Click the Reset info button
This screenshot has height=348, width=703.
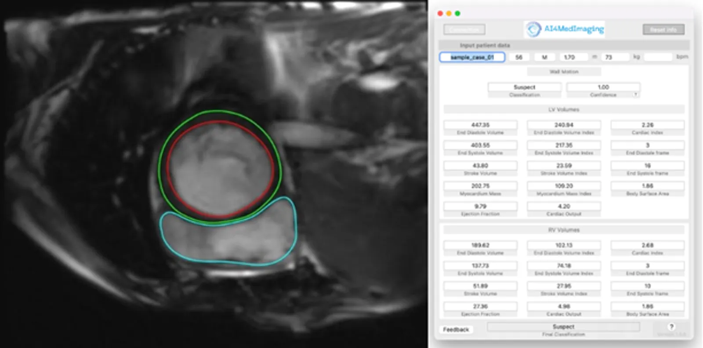tap(663, 29)
